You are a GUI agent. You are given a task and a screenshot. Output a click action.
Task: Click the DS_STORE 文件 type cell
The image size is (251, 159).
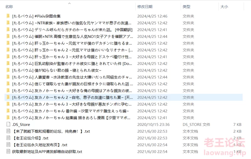(196, 124)
